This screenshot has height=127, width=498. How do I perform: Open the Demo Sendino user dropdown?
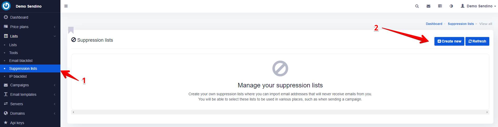(478, 6)
